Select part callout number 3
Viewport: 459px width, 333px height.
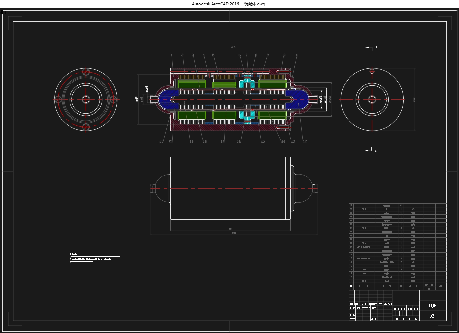coord(193,55)
